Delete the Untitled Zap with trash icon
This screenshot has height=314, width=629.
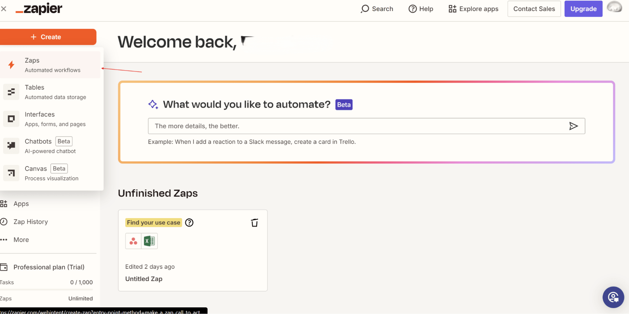tap(255, 223)
